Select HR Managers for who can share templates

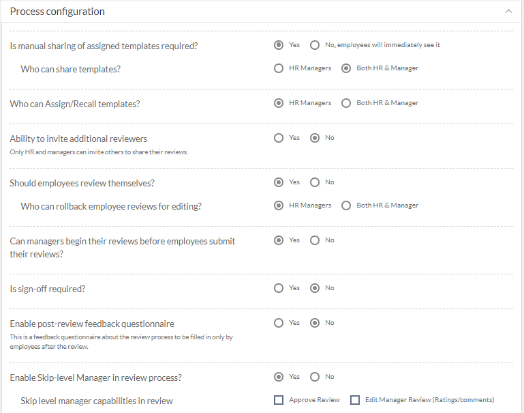point(279,68)
